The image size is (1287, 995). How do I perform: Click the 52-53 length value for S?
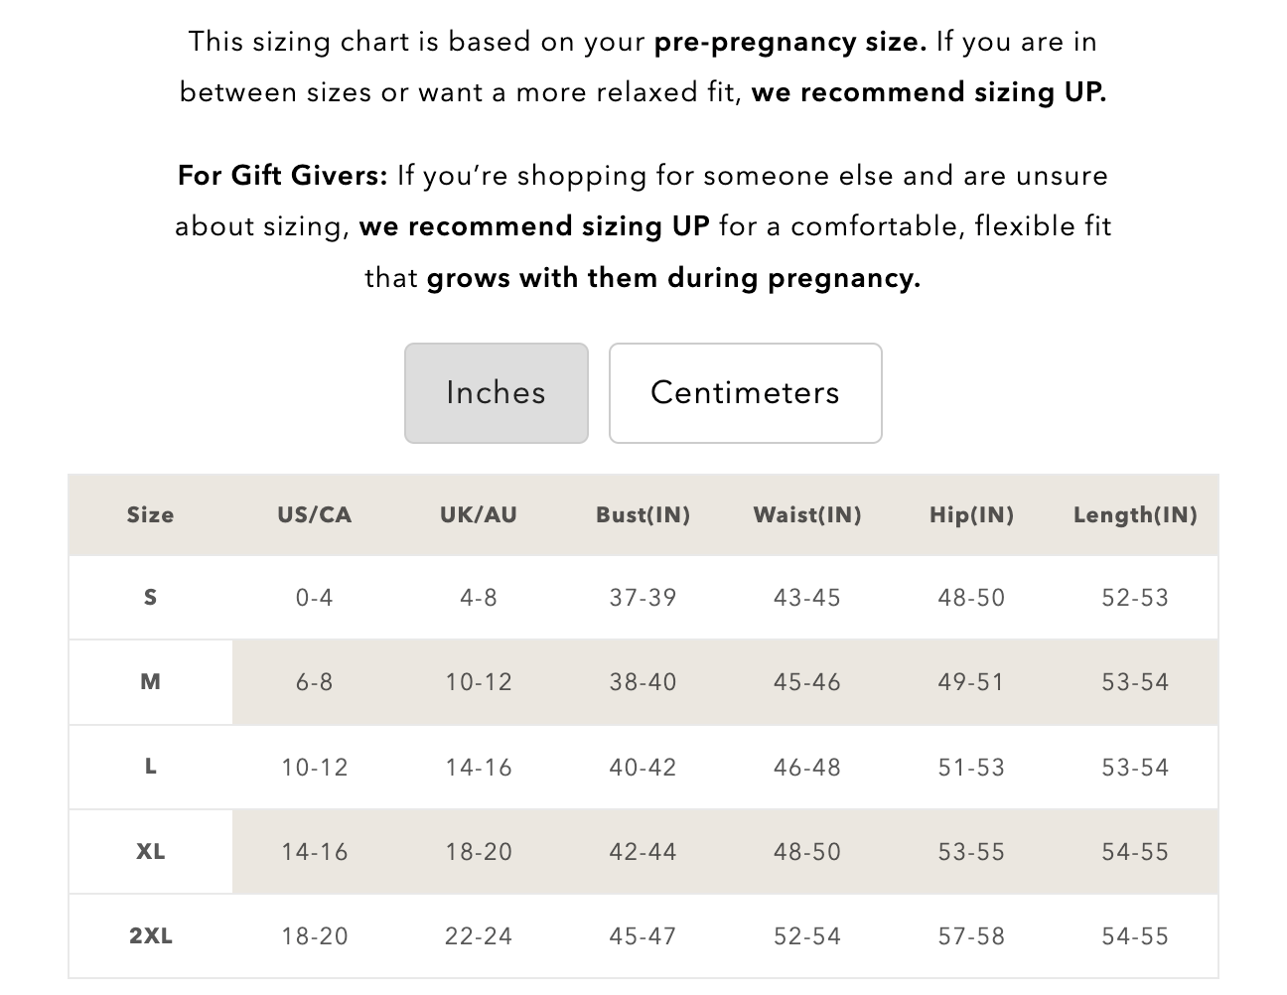[1135, 598]
